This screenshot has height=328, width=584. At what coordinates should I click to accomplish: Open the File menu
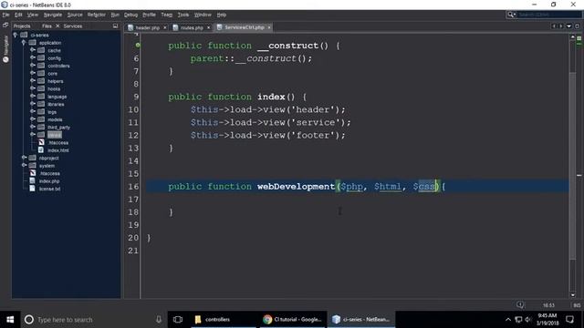5,15
